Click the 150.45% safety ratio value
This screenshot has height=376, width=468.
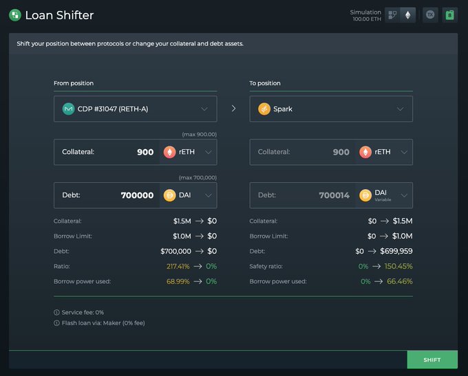(x=398, y=266)
